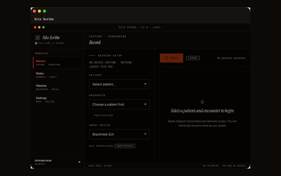Open the Select patient dropdown
This screenshot has height=176, width=281.
(x=119, y=84)
